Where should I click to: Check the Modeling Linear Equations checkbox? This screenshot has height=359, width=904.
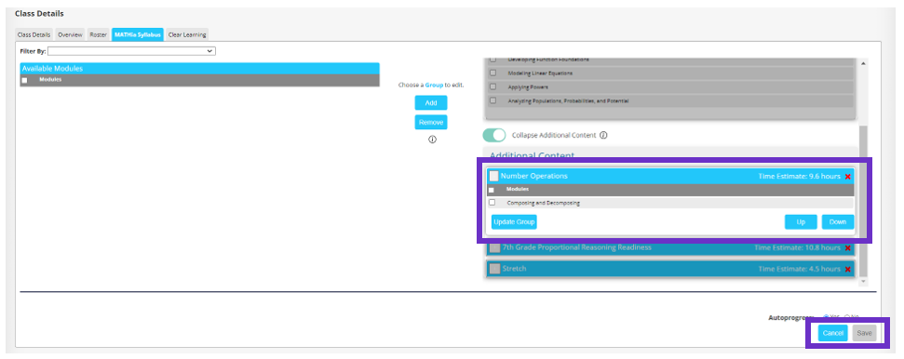(x=492, y=73)
